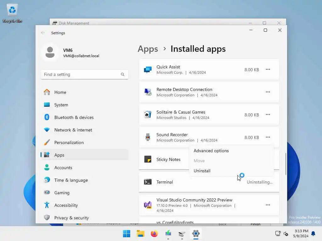The image size is (322, 241).
Task: Click the back arrow in Settings
Action: click(43, 33)
